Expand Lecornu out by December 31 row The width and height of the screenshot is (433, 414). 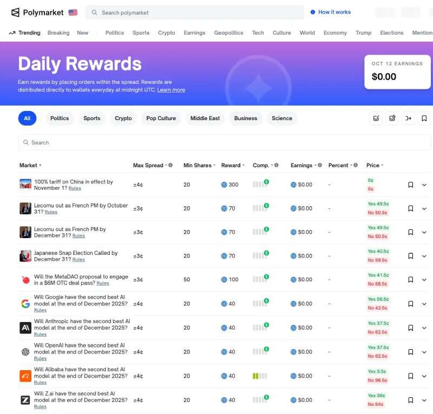coord(424,232)
